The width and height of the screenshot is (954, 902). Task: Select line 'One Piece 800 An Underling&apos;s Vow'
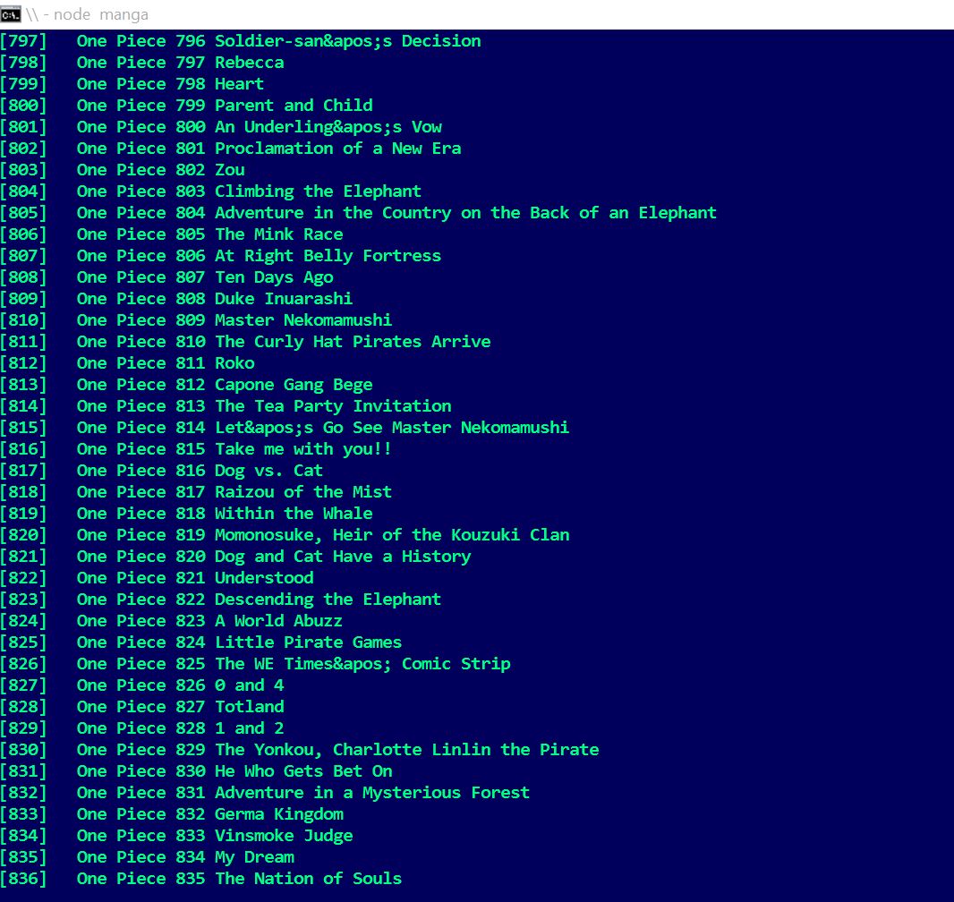(x=260, y=127)
